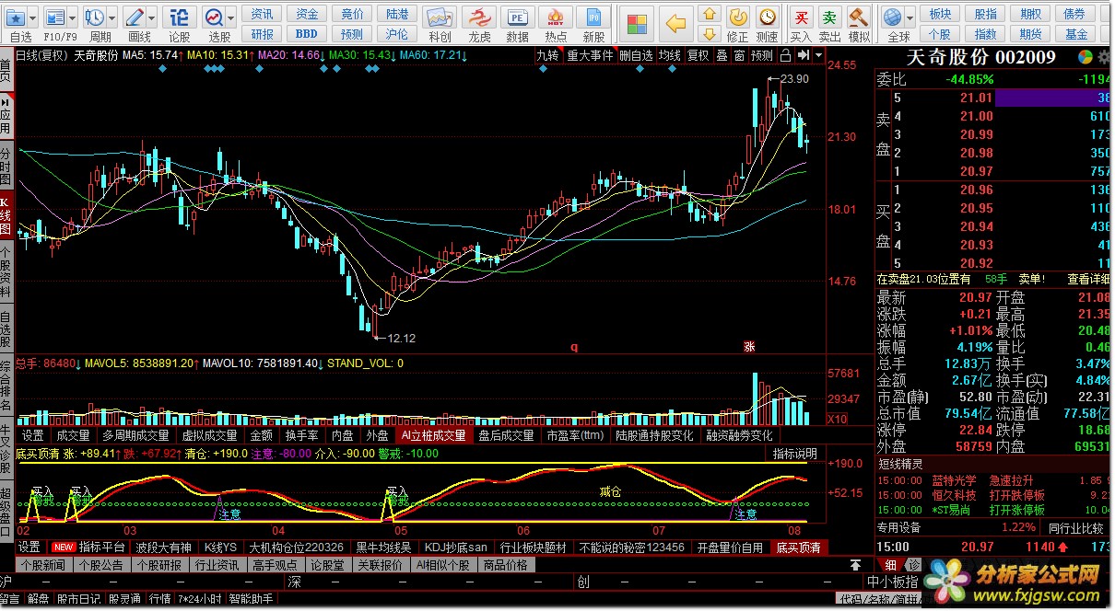
Task: Open the 模拟 simulated trading gavel icon
Action: pos(859,17)
